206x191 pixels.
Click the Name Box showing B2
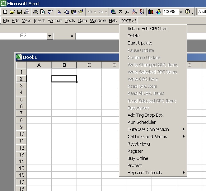pos(23,36)
